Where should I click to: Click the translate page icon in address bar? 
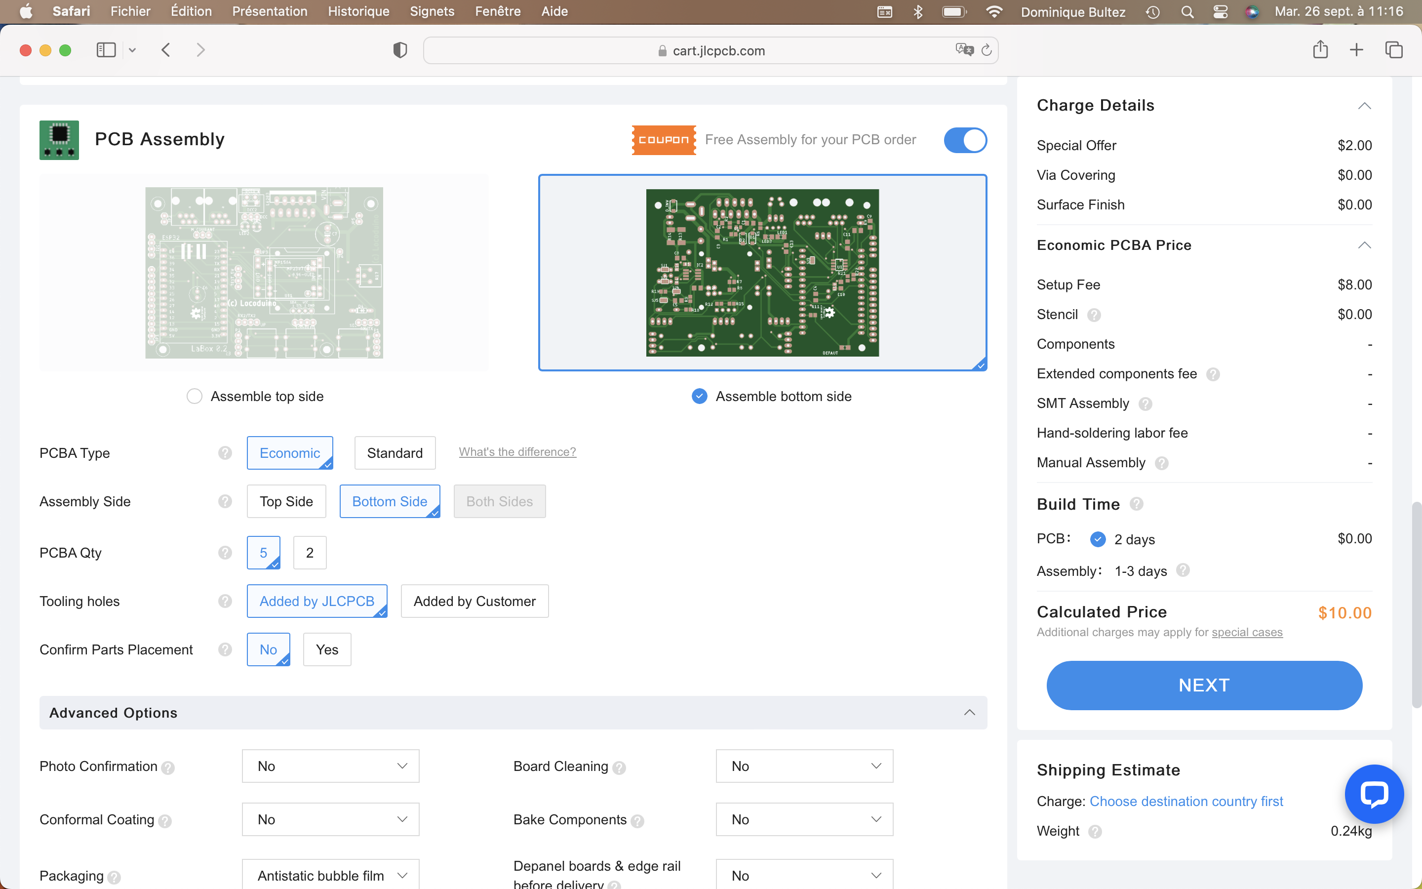coord(964,50)
